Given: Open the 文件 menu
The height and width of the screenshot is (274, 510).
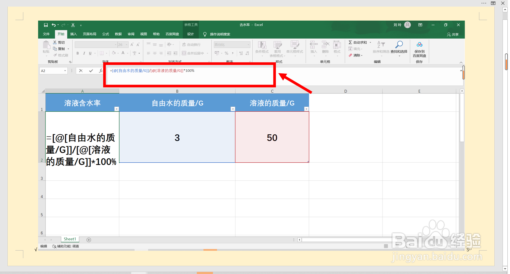Looking at the screenshot, I should 46,34.
